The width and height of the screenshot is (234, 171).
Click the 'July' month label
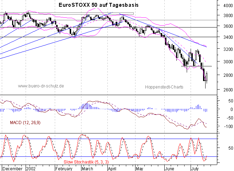pyautogui.click(x=195, y=169)
